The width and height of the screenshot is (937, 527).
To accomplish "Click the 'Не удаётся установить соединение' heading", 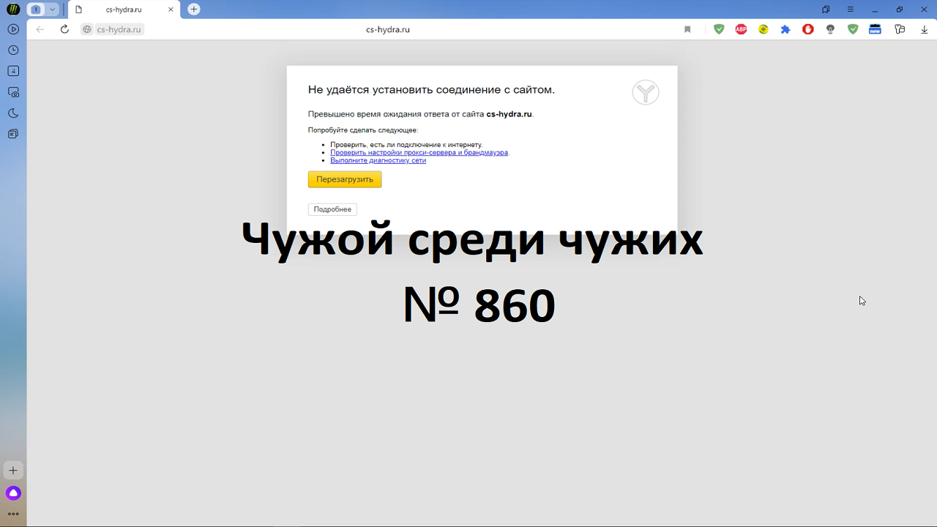I will click(x=431, y=90).
